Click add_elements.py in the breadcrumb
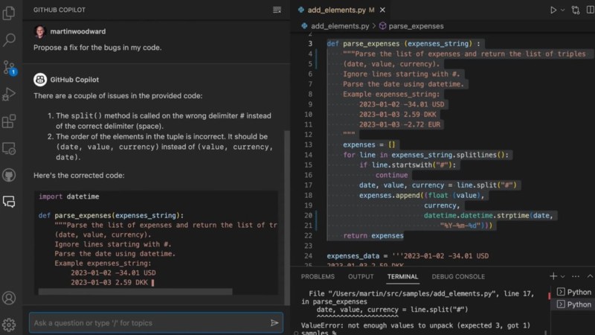The width and height of the screenshot is (595, 335). [340, 26]
